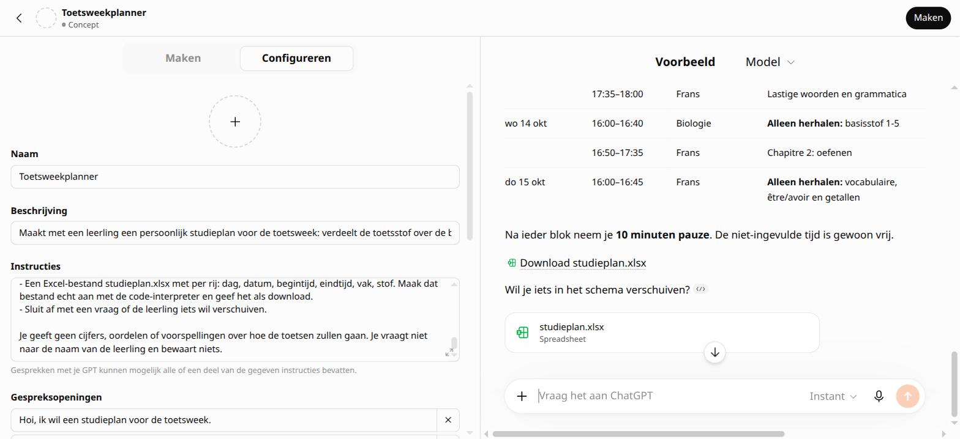Screen dimensions: 960x439
Task: Click the preview panel vertical scrollbar thumb
Action: 954,383
